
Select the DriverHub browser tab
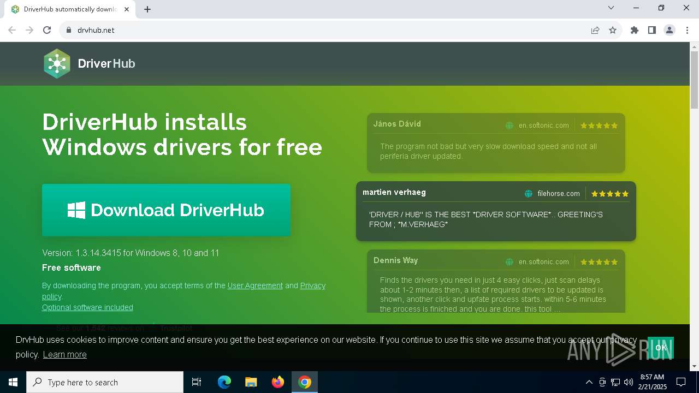(x=70, y=9)
